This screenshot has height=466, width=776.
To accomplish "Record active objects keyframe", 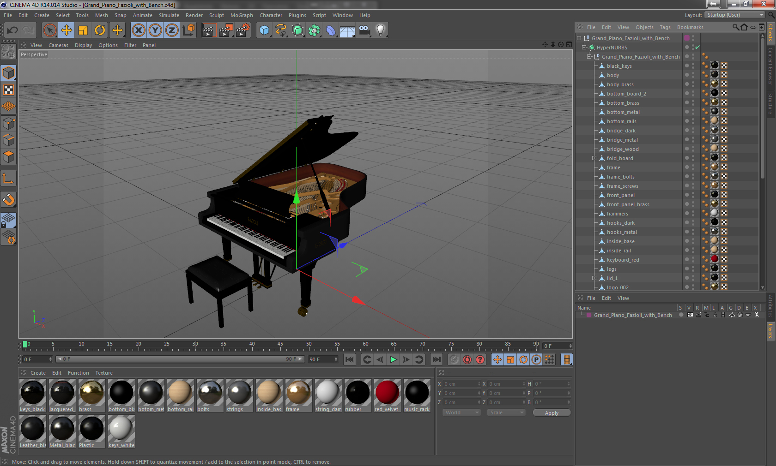I will 454,359.
